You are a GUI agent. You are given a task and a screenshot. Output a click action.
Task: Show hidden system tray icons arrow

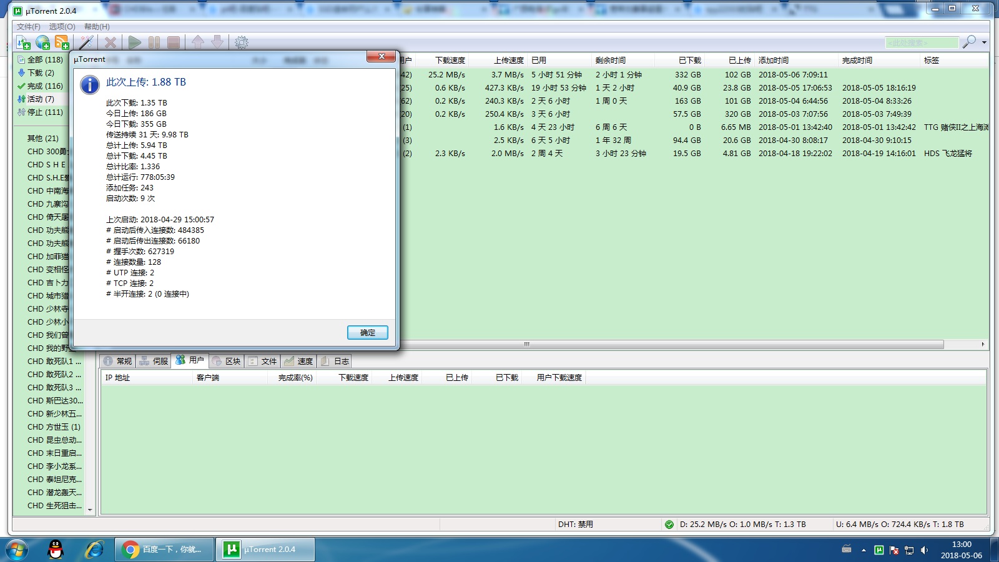click(x=864, y=550)
